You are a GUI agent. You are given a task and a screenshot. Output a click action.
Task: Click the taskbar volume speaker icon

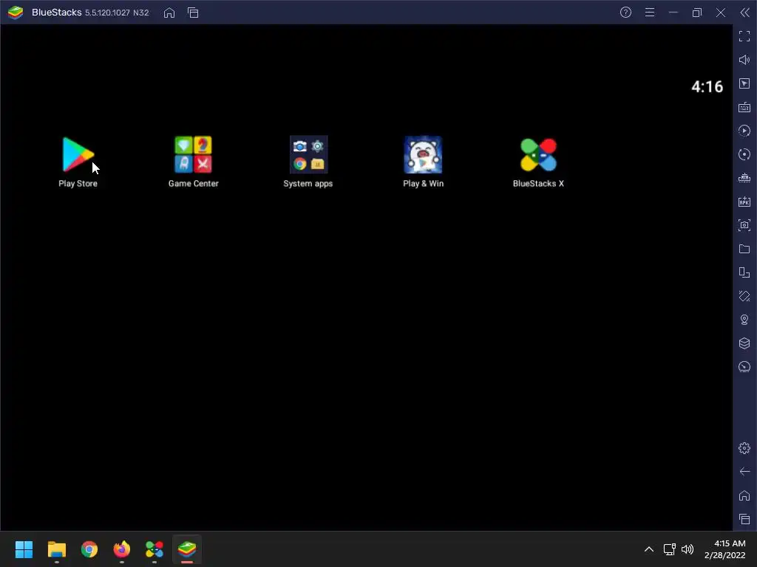[x=688, y=549]
